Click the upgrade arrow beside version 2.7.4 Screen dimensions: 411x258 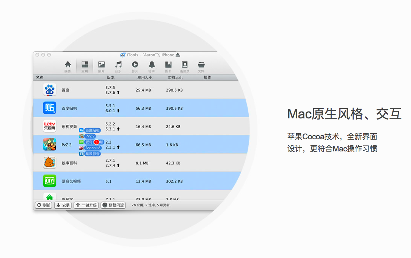click(118, 165)
